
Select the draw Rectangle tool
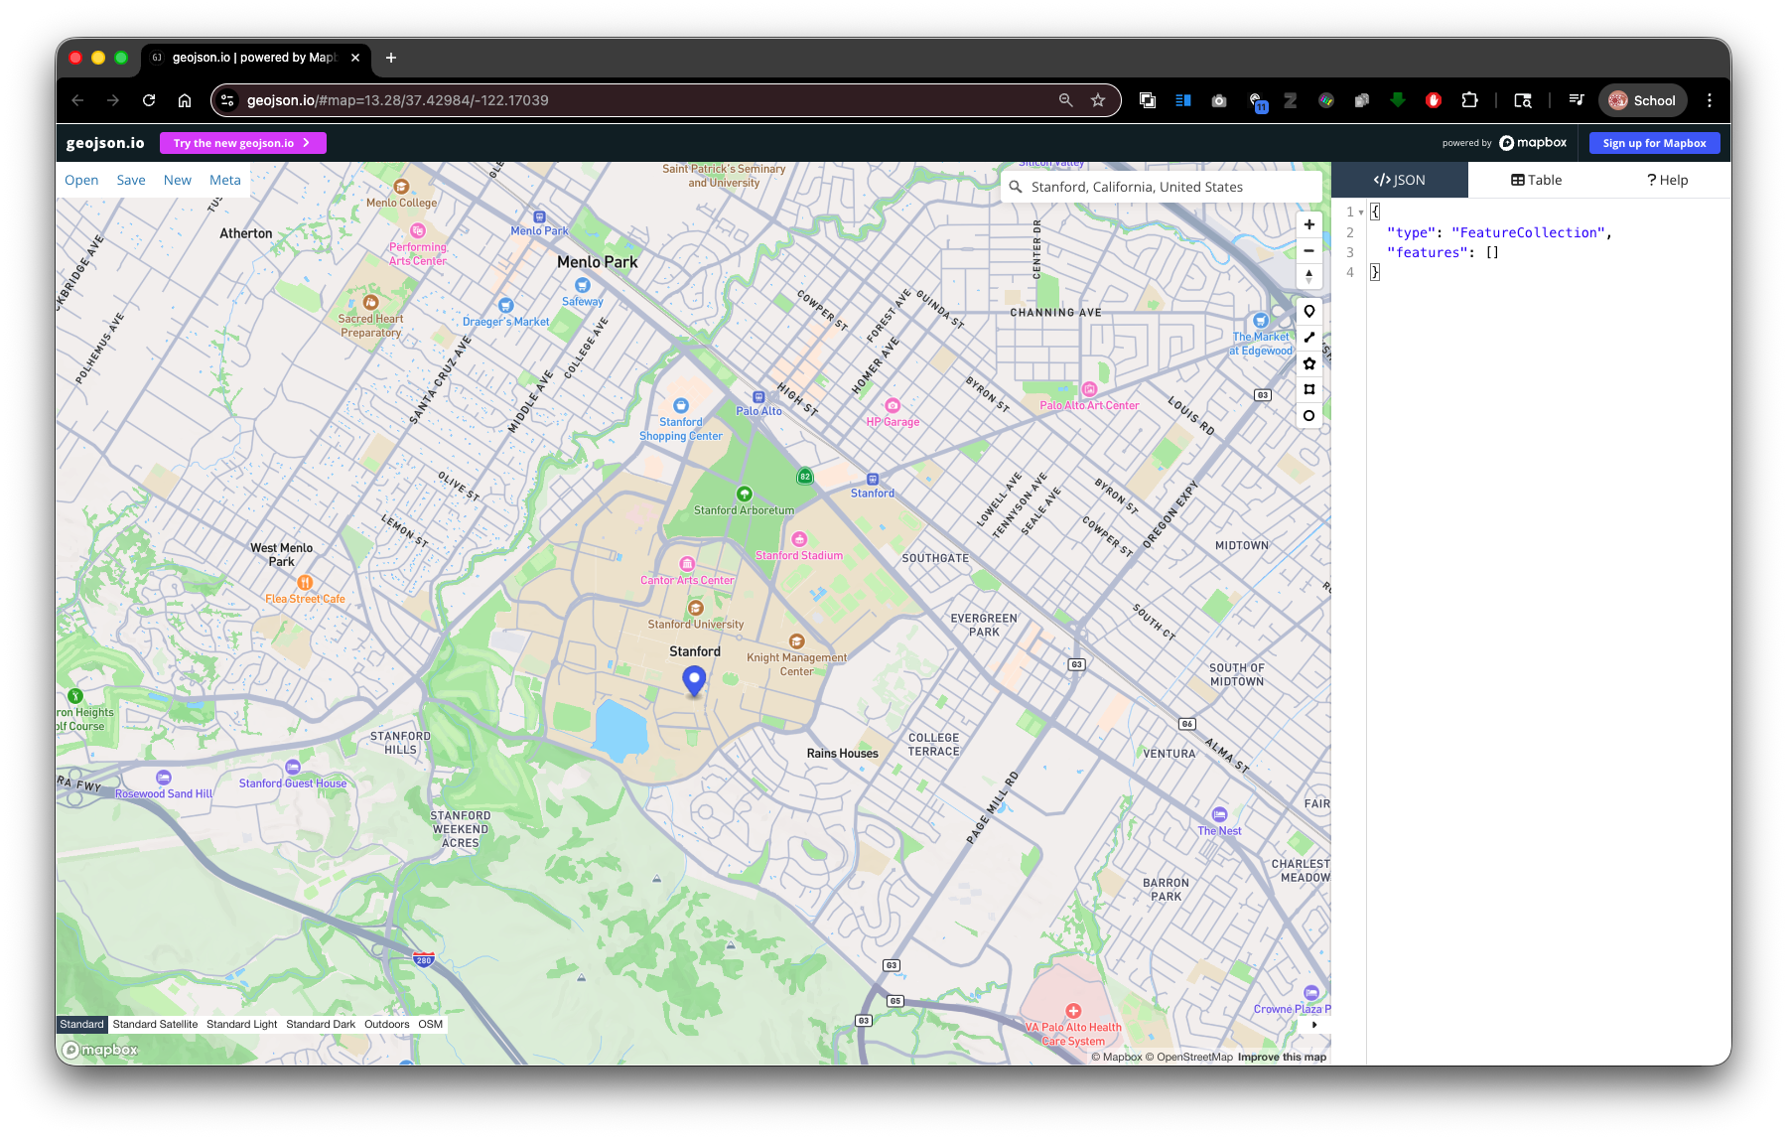pyautogui.click(x=1308, y=389)
